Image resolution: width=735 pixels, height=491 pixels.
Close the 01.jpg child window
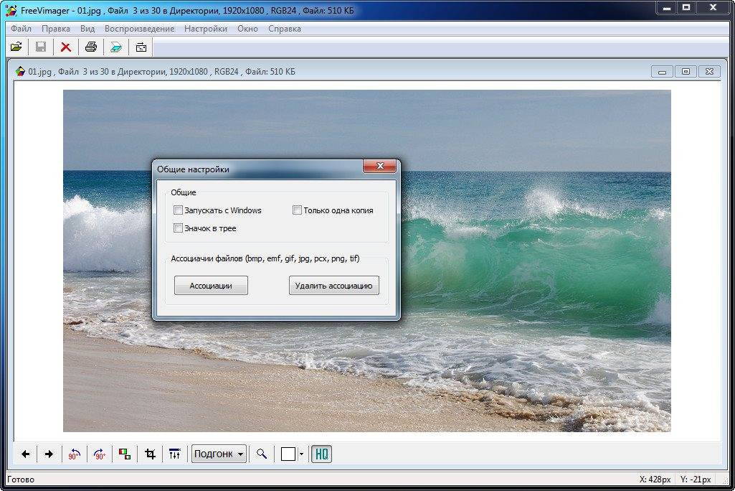709,72
